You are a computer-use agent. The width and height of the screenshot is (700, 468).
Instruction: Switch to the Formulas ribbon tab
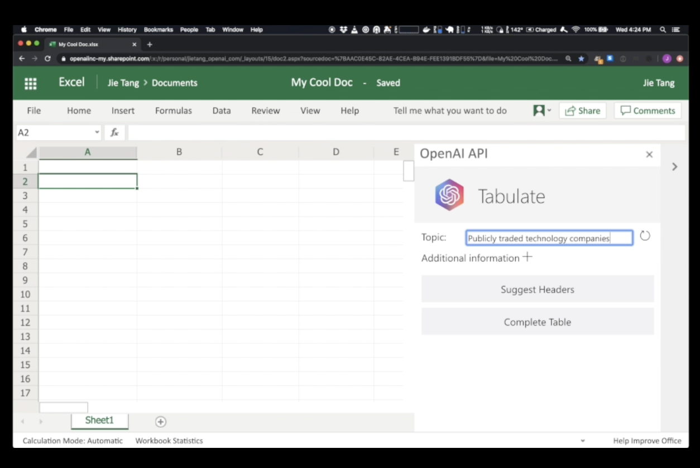(174, 111)
